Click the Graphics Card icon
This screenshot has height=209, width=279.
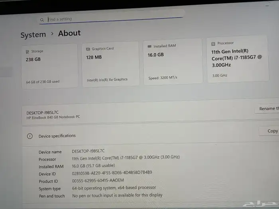88,49
